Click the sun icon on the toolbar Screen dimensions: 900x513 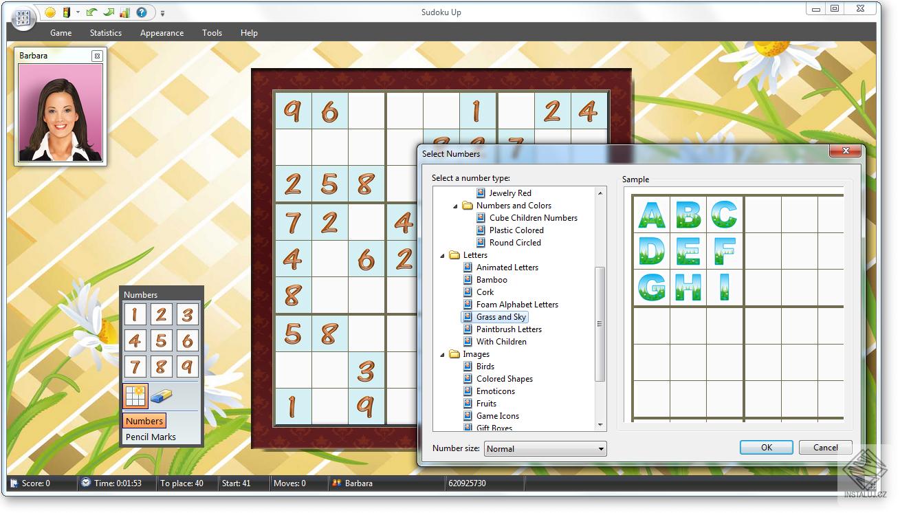tap(50, 12)
